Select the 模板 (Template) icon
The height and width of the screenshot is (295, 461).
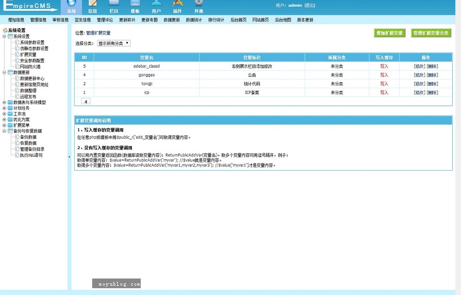click(135, 6)
